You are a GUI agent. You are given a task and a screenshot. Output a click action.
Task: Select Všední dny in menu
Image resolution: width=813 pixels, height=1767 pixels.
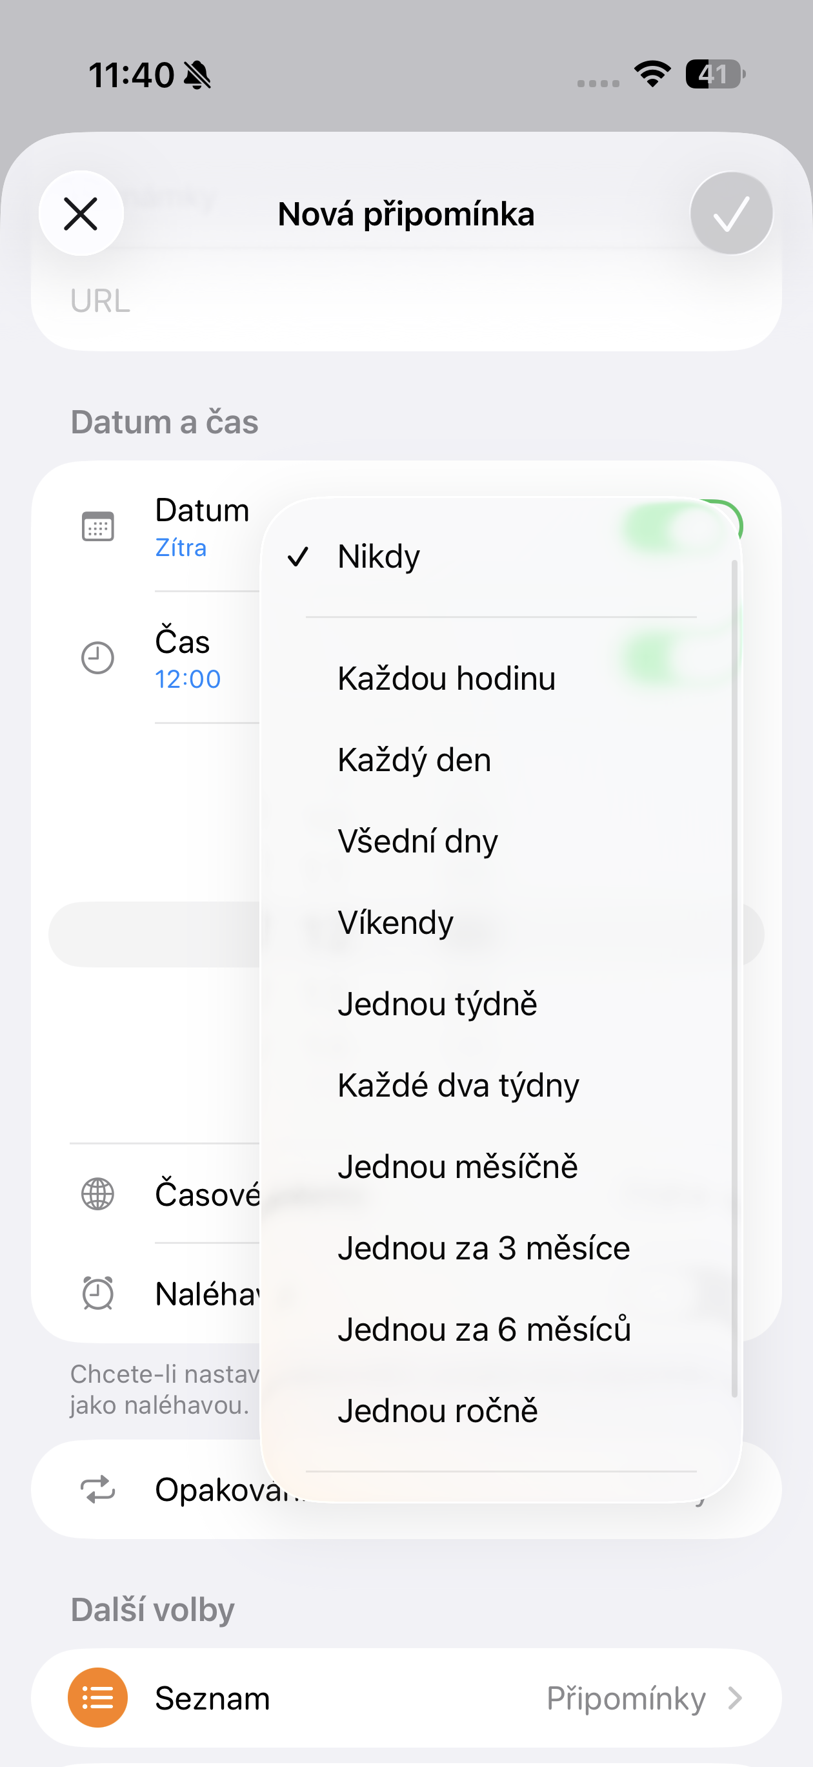(x=417, y=841)
